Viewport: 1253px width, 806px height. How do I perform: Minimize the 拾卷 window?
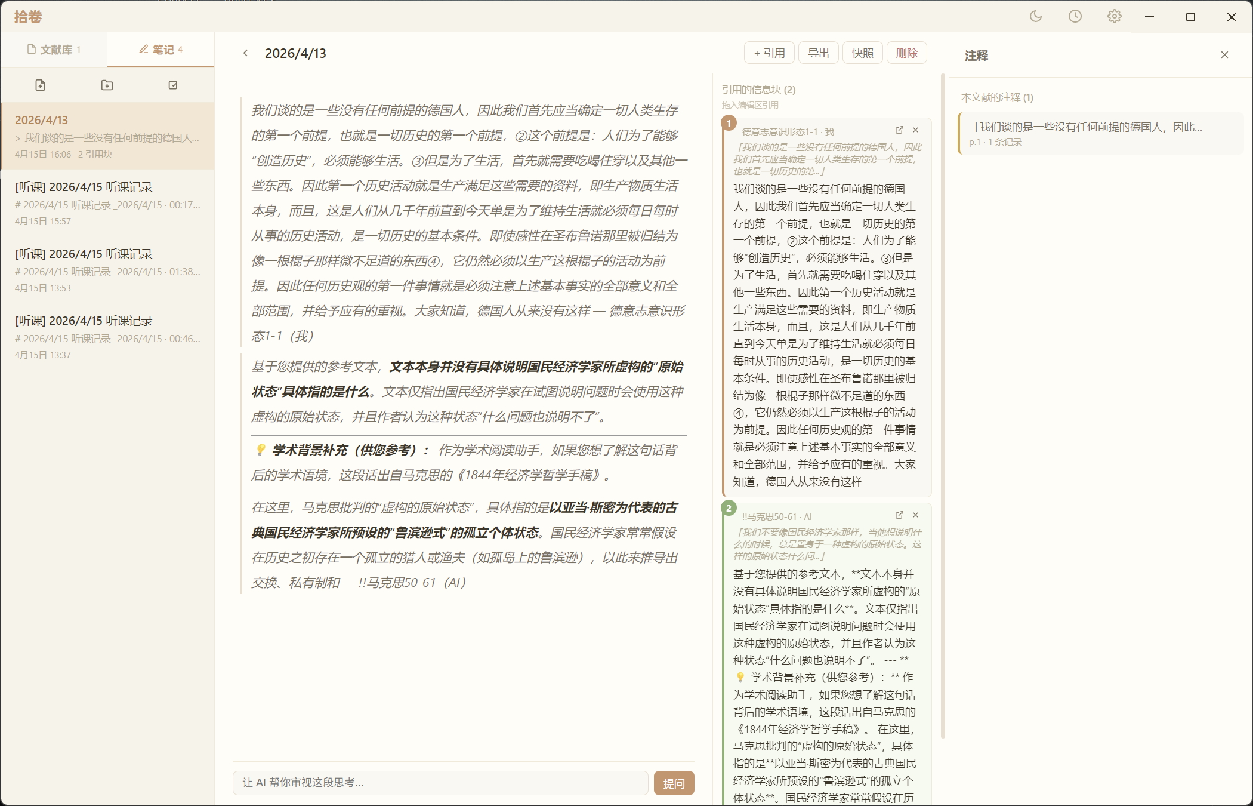point(1150,17)
